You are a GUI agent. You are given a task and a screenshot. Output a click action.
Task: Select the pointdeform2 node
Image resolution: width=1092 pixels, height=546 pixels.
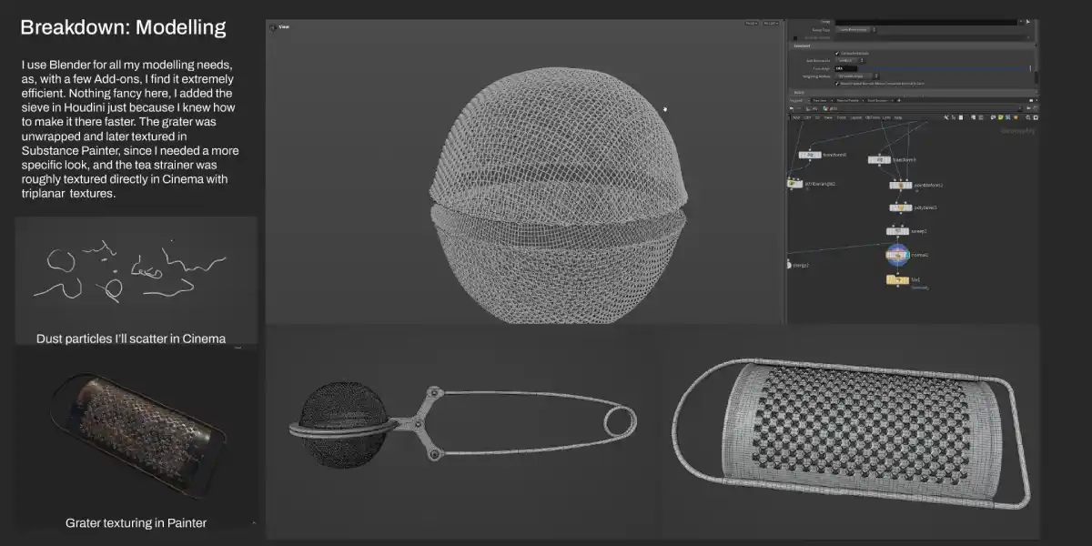(900, 185)
